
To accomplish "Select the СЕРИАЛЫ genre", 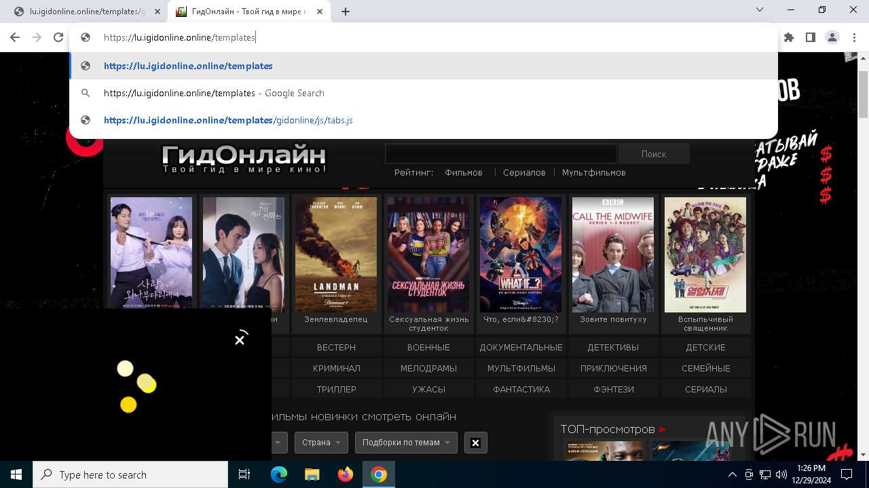I will tap(705, 389).
